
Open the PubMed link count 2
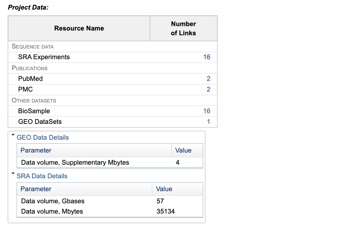click(x=208, y=79)
